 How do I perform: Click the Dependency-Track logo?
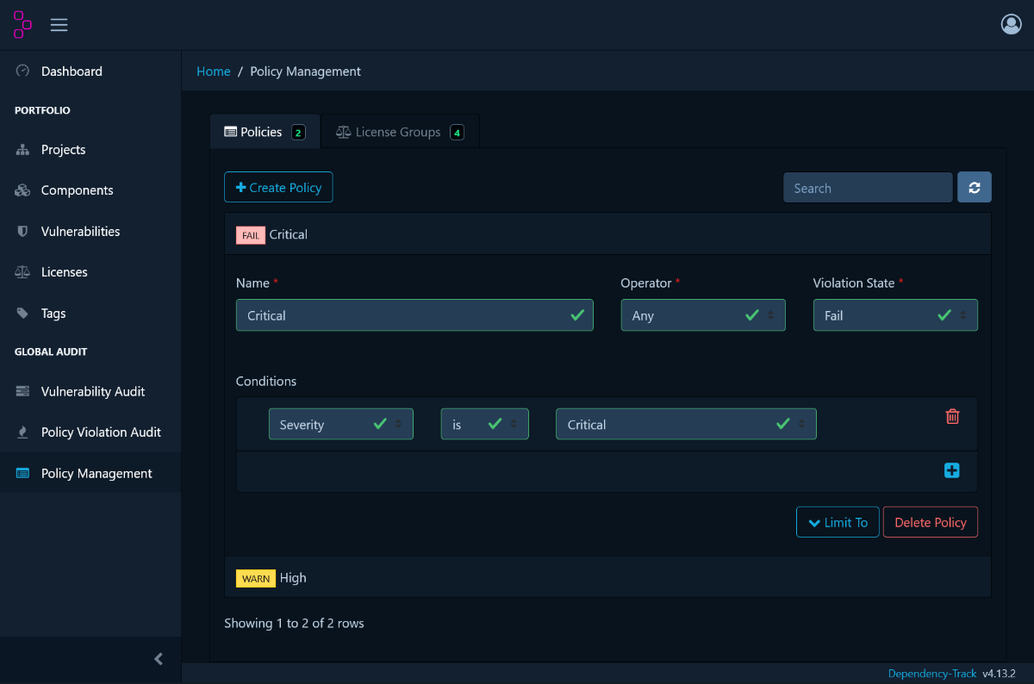pos(22,25)
